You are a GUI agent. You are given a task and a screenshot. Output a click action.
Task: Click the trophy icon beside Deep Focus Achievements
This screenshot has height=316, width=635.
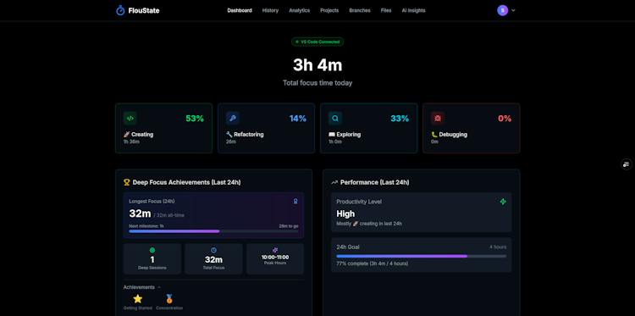tap(127, 182)
